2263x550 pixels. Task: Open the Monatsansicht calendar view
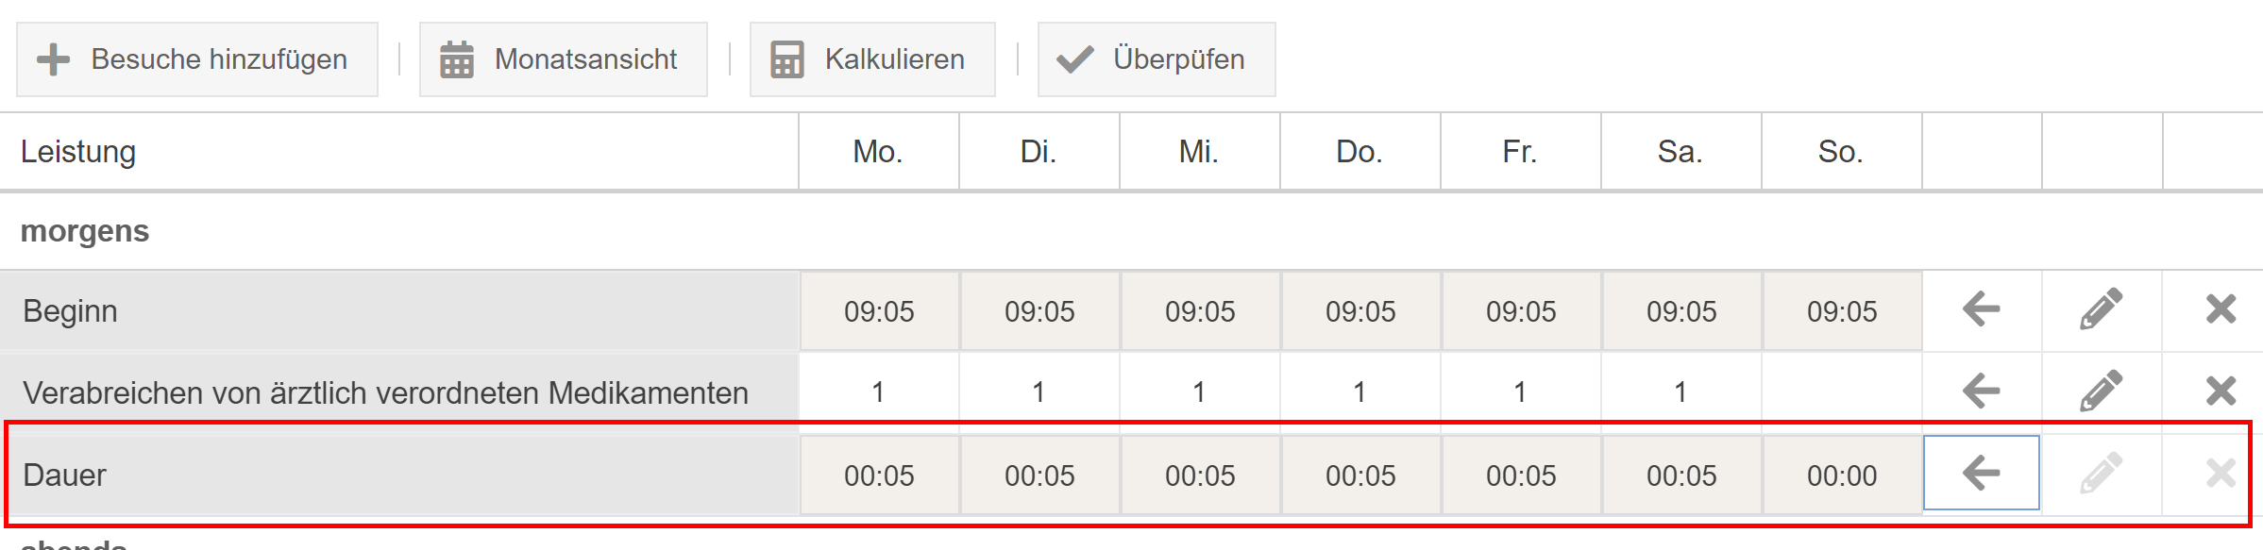[x=563, y=59]
